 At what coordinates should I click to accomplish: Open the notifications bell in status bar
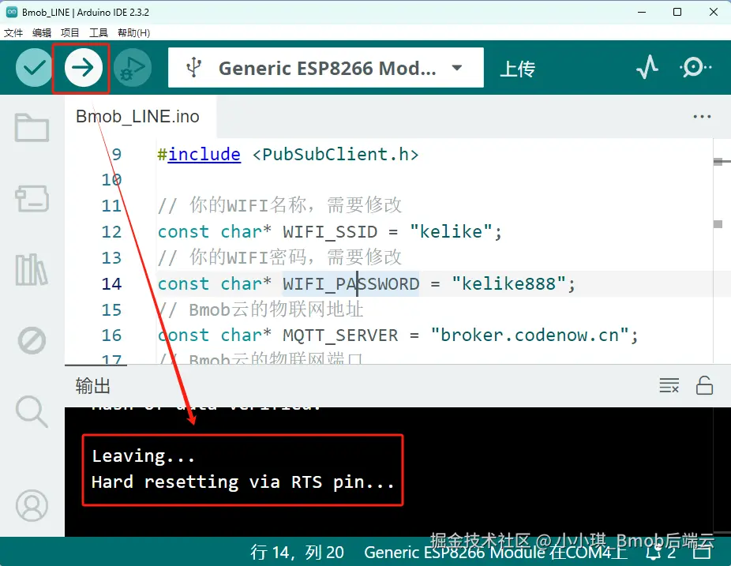pos(654,553)
